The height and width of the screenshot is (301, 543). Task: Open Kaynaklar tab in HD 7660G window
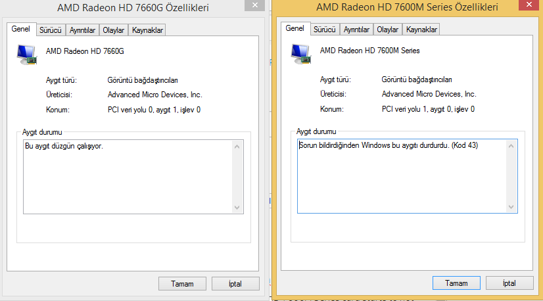(147, 30)
